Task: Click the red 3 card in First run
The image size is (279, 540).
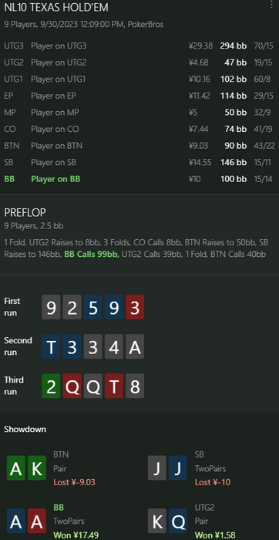Action: [x=135, y=307]
